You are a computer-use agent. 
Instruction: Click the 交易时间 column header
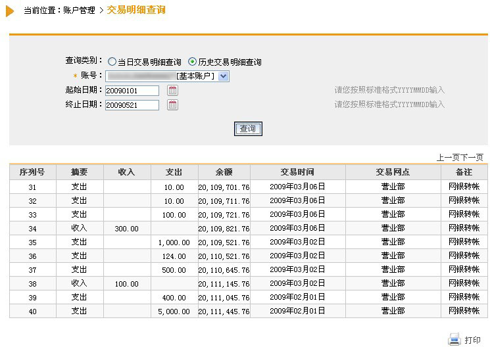[297, 172]
